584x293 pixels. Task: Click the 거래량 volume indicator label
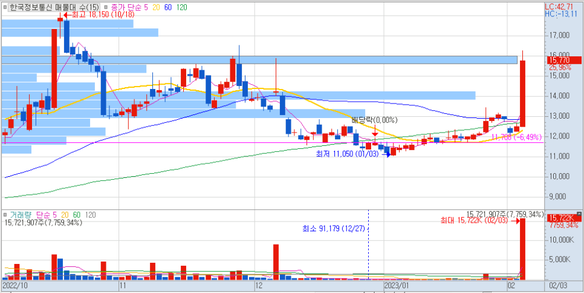coord(21,215)
